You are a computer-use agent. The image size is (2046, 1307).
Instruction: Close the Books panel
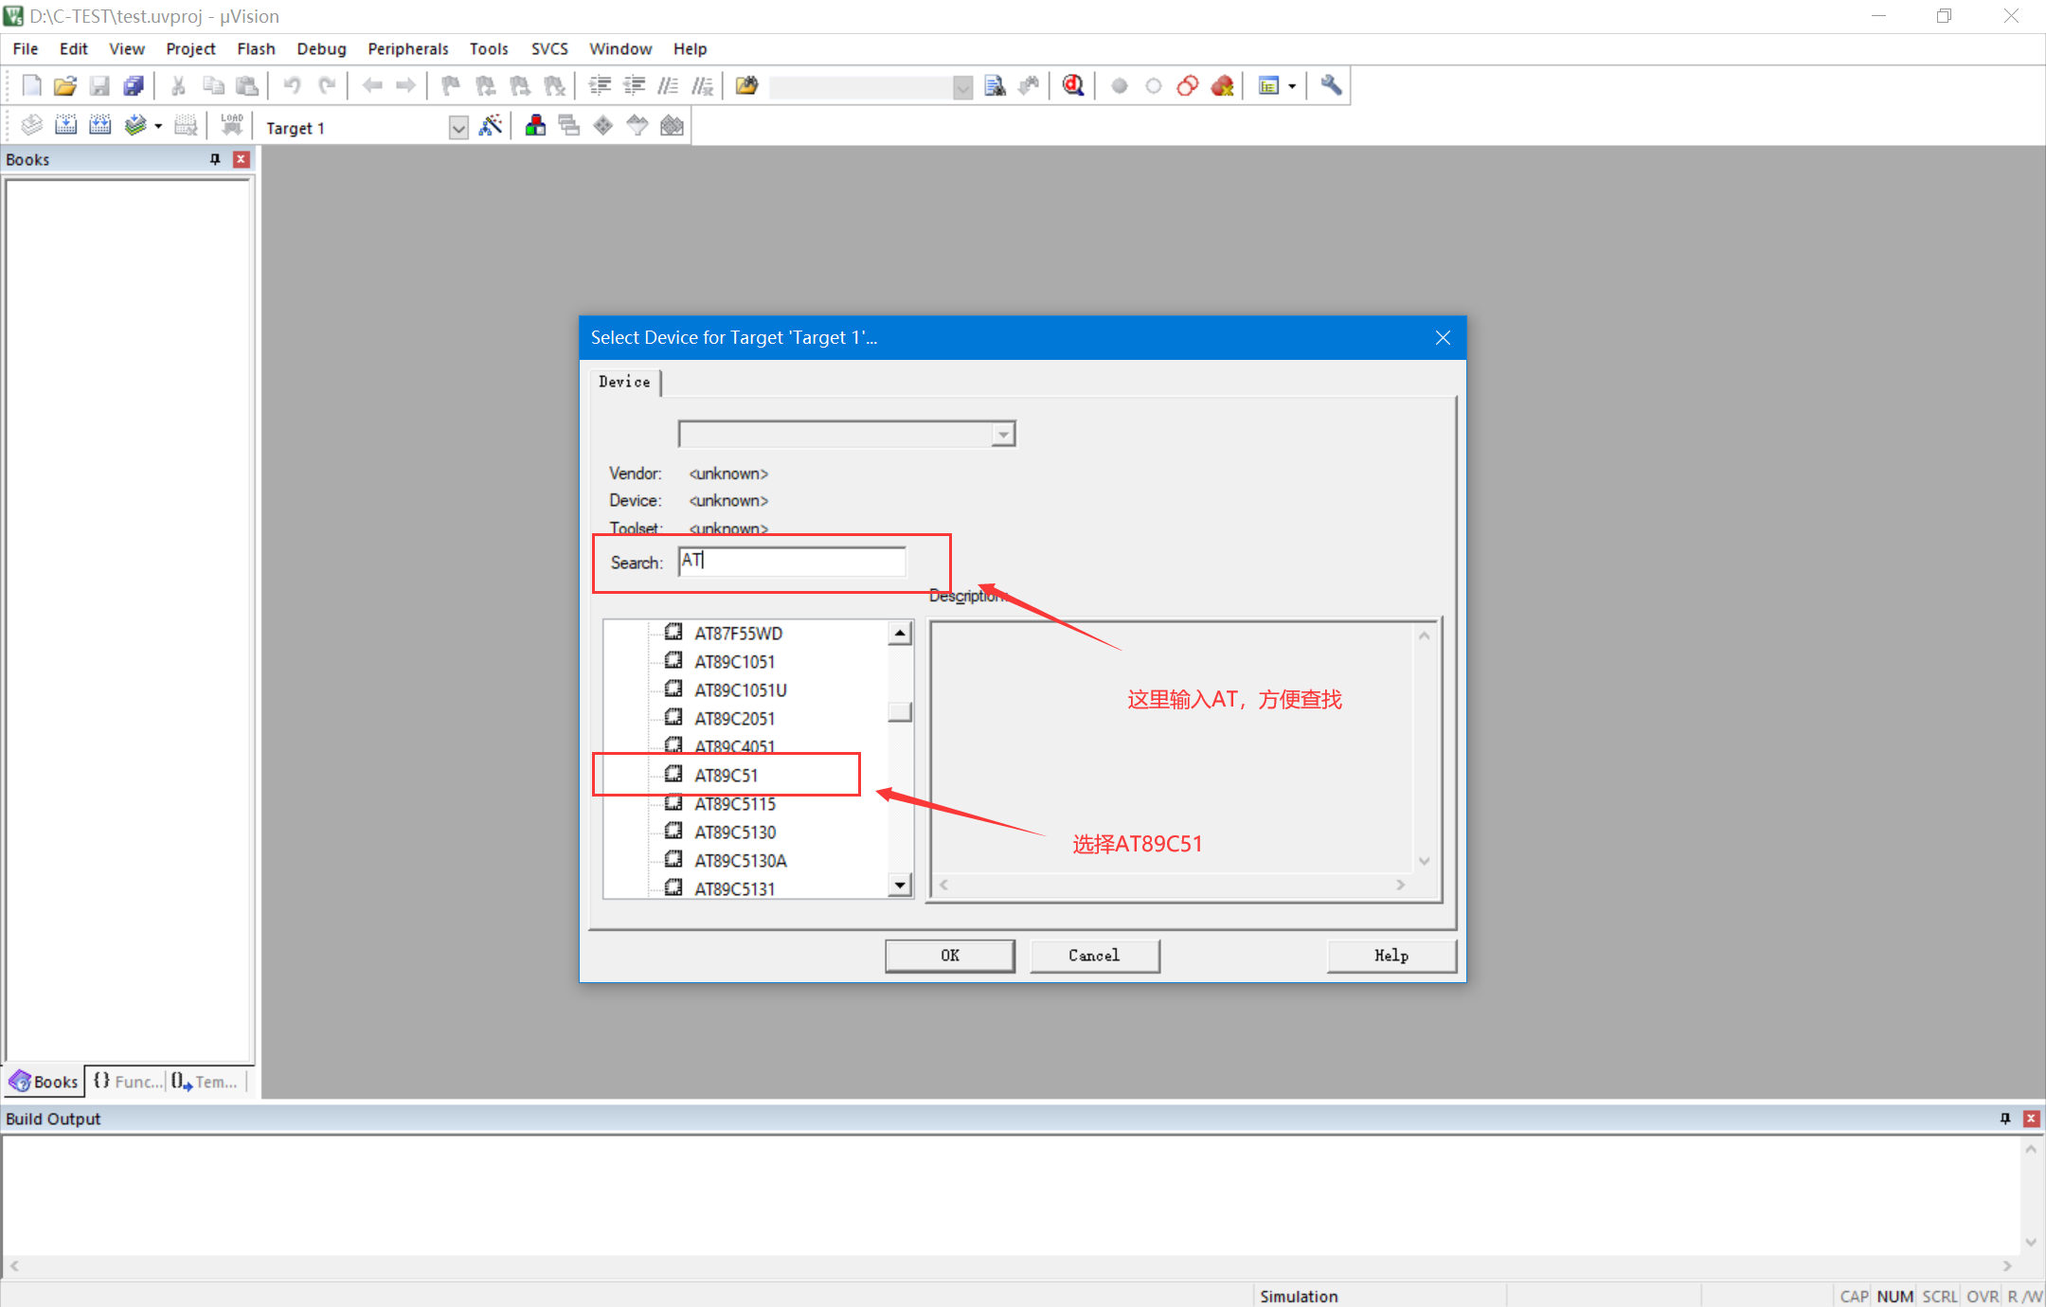point(242,159)
